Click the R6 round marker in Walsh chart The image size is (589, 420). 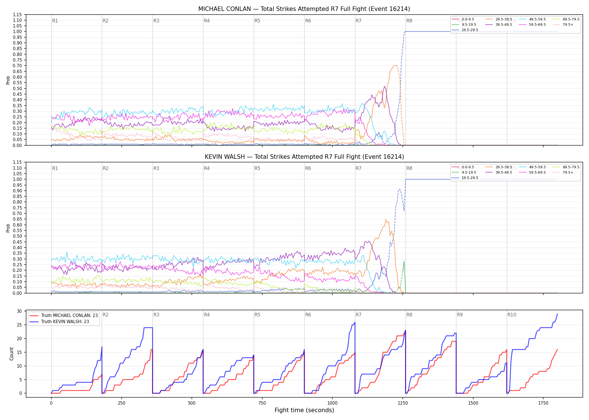pyautogui.click(x=308, y=168)
